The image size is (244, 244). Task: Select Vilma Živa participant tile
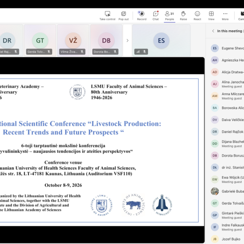[73, 41]
